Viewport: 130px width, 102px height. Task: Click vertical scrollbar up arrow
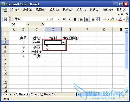(x=127, y=30)
